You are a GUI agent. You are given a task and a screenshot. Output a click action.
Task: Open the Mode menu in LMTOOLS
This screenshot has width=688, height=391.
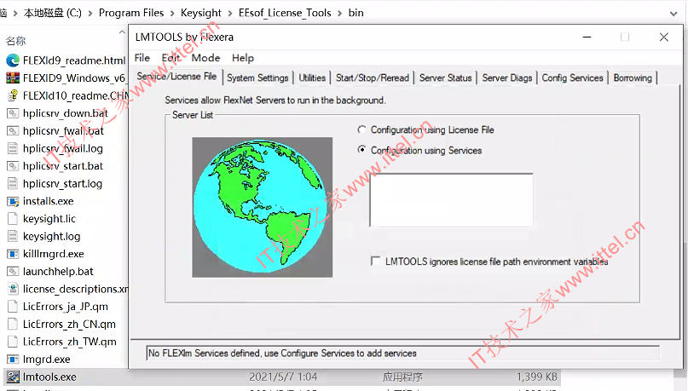205,58
